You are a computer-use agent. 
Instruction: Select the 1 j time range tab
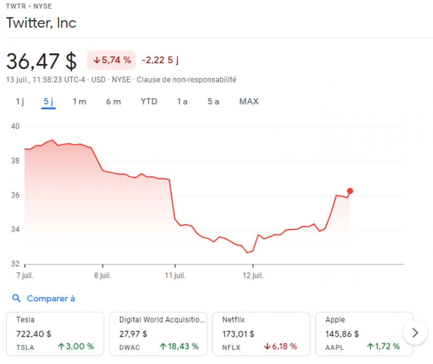coord(20,101)
